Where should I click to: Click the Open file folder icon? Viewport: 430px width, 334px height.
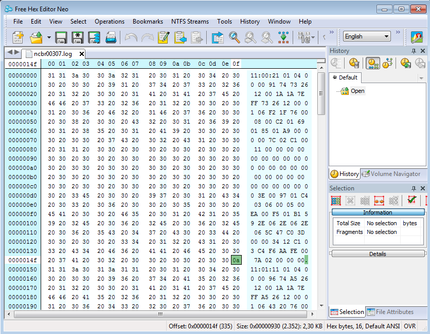point(37,37)
